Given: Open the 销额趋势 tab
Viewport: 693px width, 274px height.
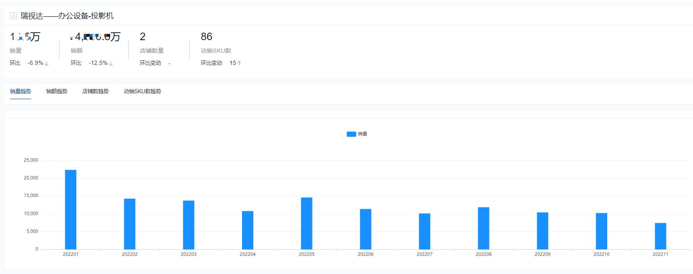Looking at the screenshot, I should (57, 91).
